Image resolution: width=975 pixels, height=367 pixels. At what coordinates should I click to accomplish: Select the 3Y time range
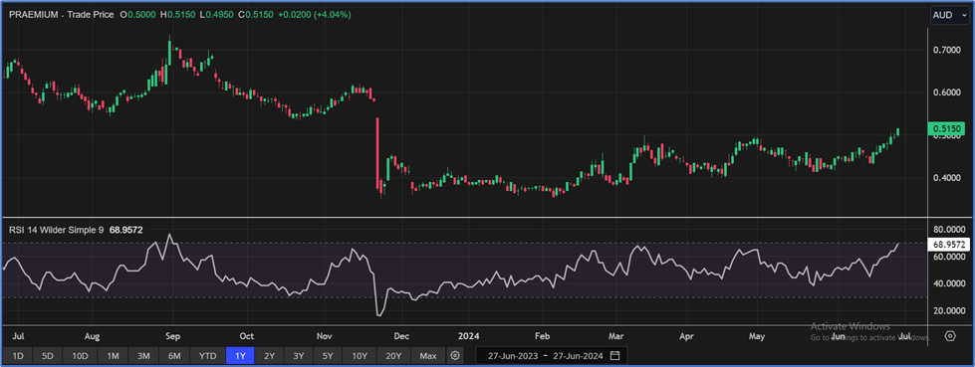299,356
